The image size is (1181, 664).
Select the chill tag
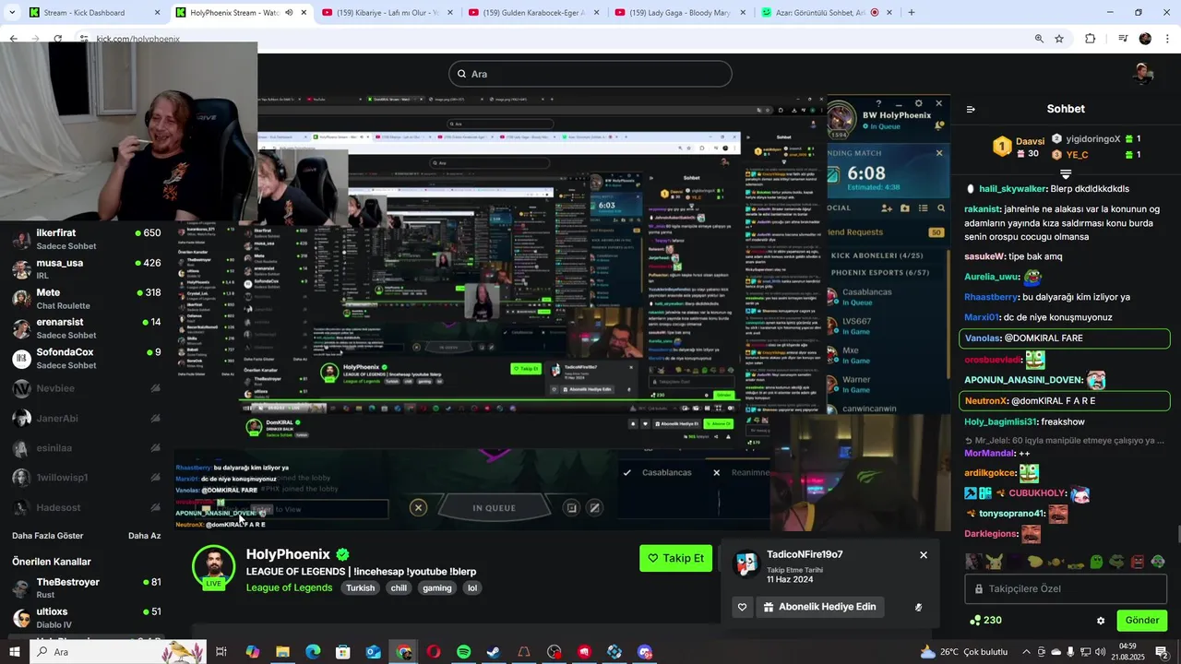399,587
